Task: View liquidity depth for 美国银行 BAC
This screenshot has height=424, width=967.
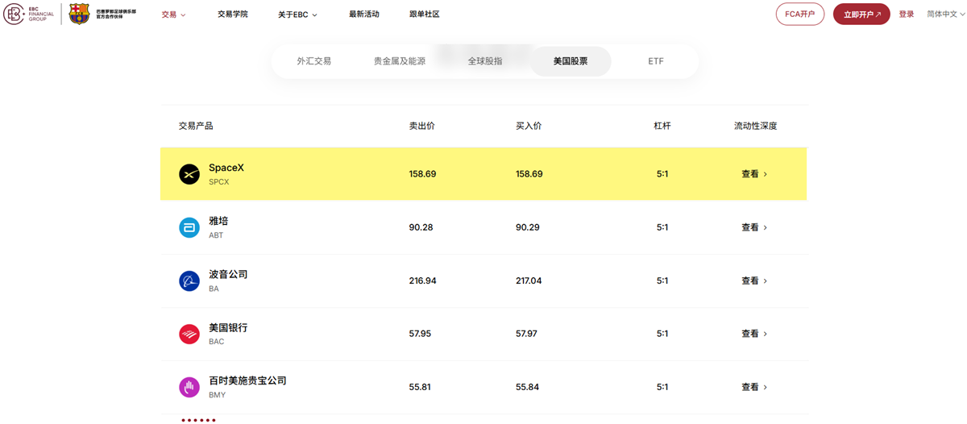Action: [754, 334]
